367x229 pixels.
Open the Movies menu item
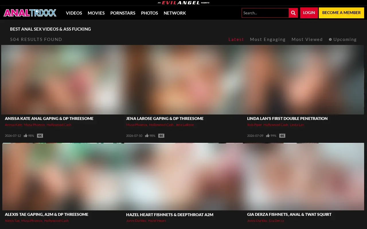click(x=96, y=13)
